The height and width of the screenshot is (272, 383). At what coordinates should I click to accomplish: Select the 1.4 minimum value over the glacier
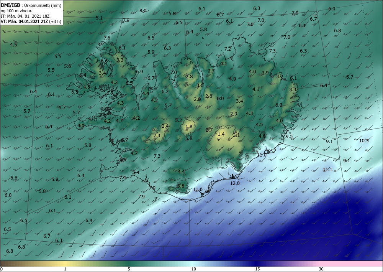221,134
